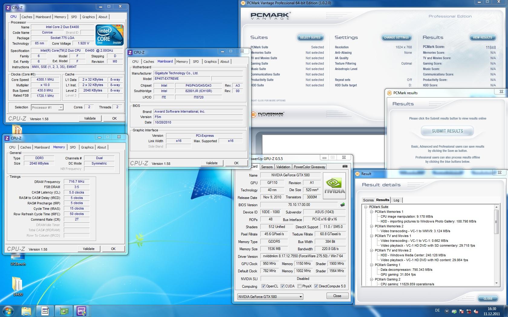The image size is (508, 317).
Task: Click the GPU-Z camera screenshot icon
Action: tap(345, 166)
